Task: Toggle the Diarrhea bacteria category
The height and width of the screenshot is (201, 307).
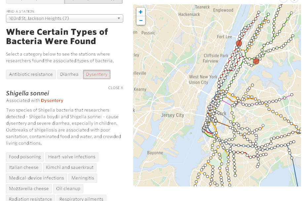Action: tap(69, 75)
